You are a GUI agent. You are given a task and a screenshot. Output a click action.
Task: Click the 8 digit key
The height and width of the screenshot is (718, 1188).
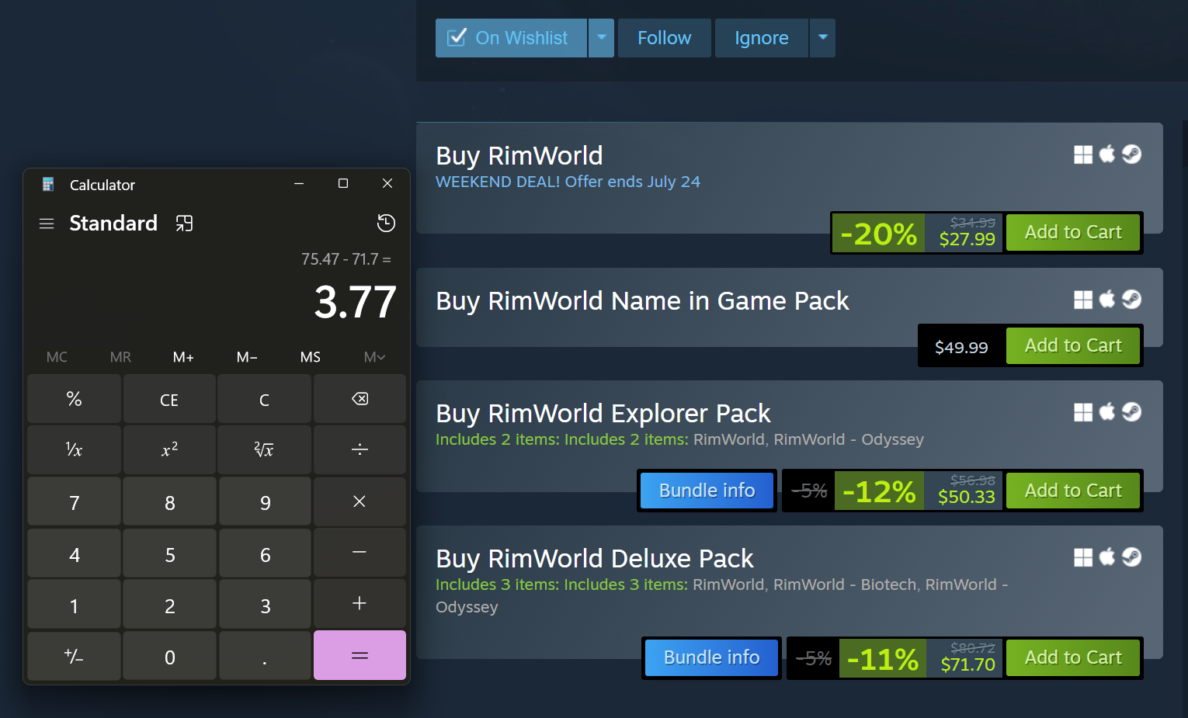169,501
